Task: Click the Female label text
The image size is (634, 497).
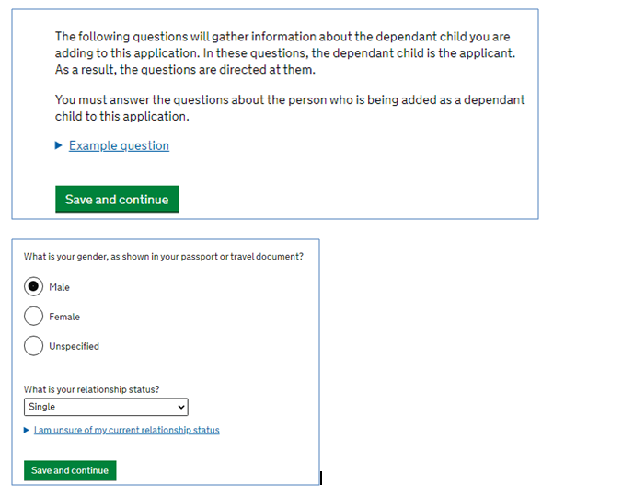Action: coord(64,317)
